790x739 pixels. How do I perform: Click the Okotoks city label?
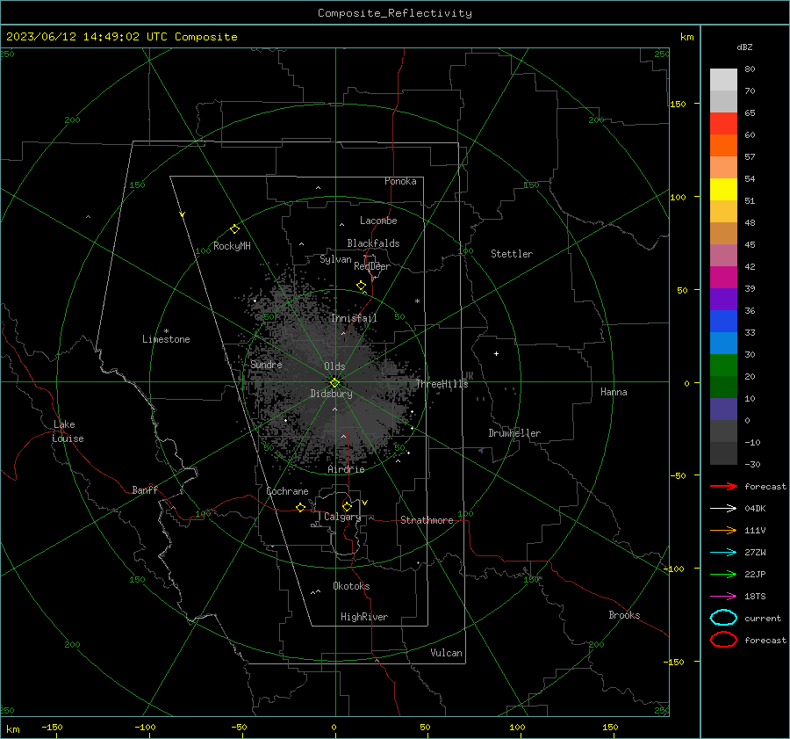click(x=351, y=586)
